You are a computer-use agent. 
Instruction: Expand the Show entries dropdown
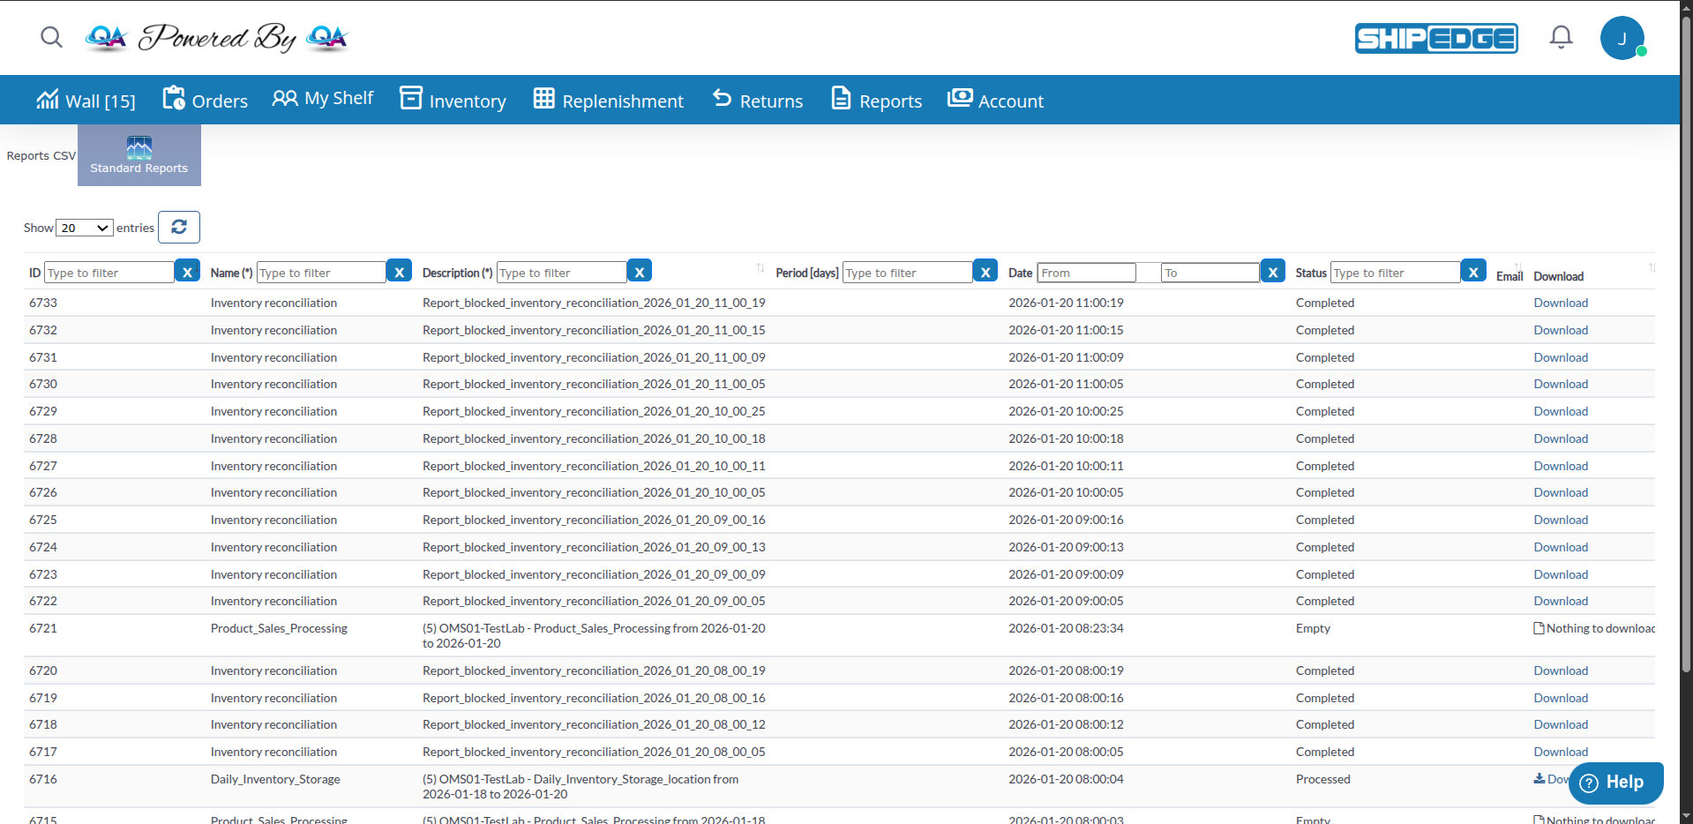[x=85, y=228]
